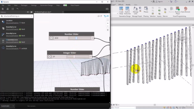The height and width of the screenshot is (109, 194).
Task: Open the Edit menu in Dynamo
Action: pos(9,5)
